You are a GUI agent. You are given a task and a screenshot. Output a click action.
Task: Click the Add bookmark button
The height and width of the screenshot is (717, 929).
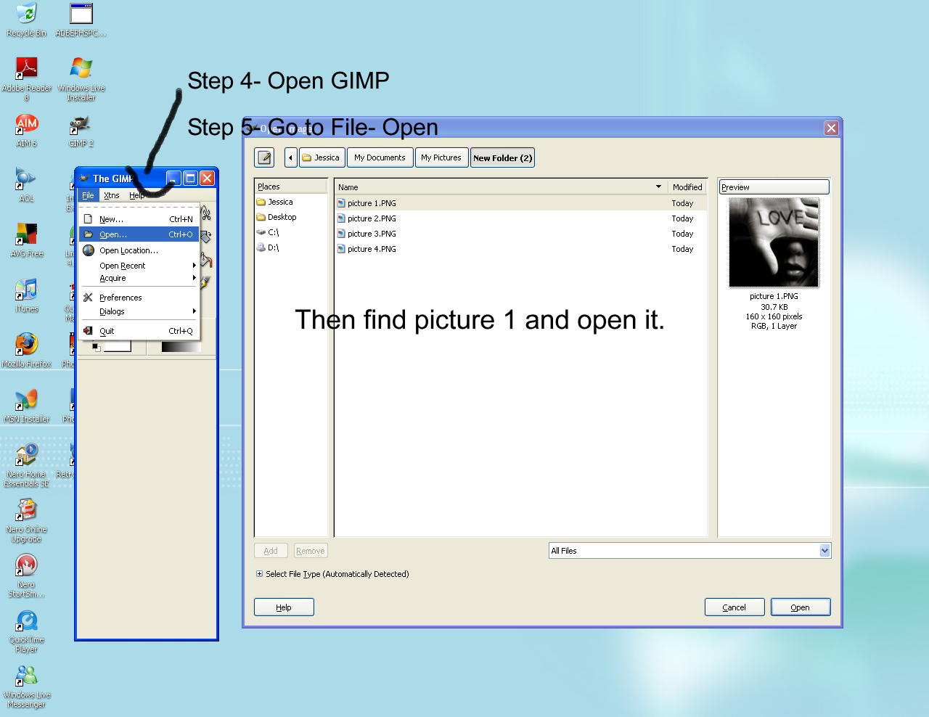pyautogui.click(x=271, y=551)
